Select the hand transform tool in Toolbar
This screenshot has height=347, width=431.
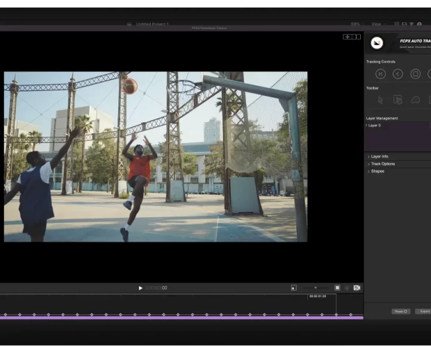pyautogui.click(x=398, y=100)
